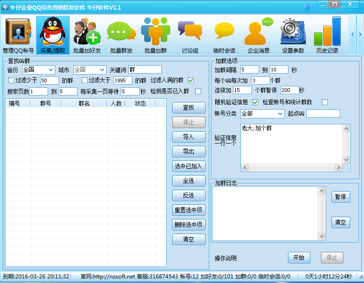364x283 pixels.
Task: Click the 搜索页数 start field
Action: (x=39, y=91)
